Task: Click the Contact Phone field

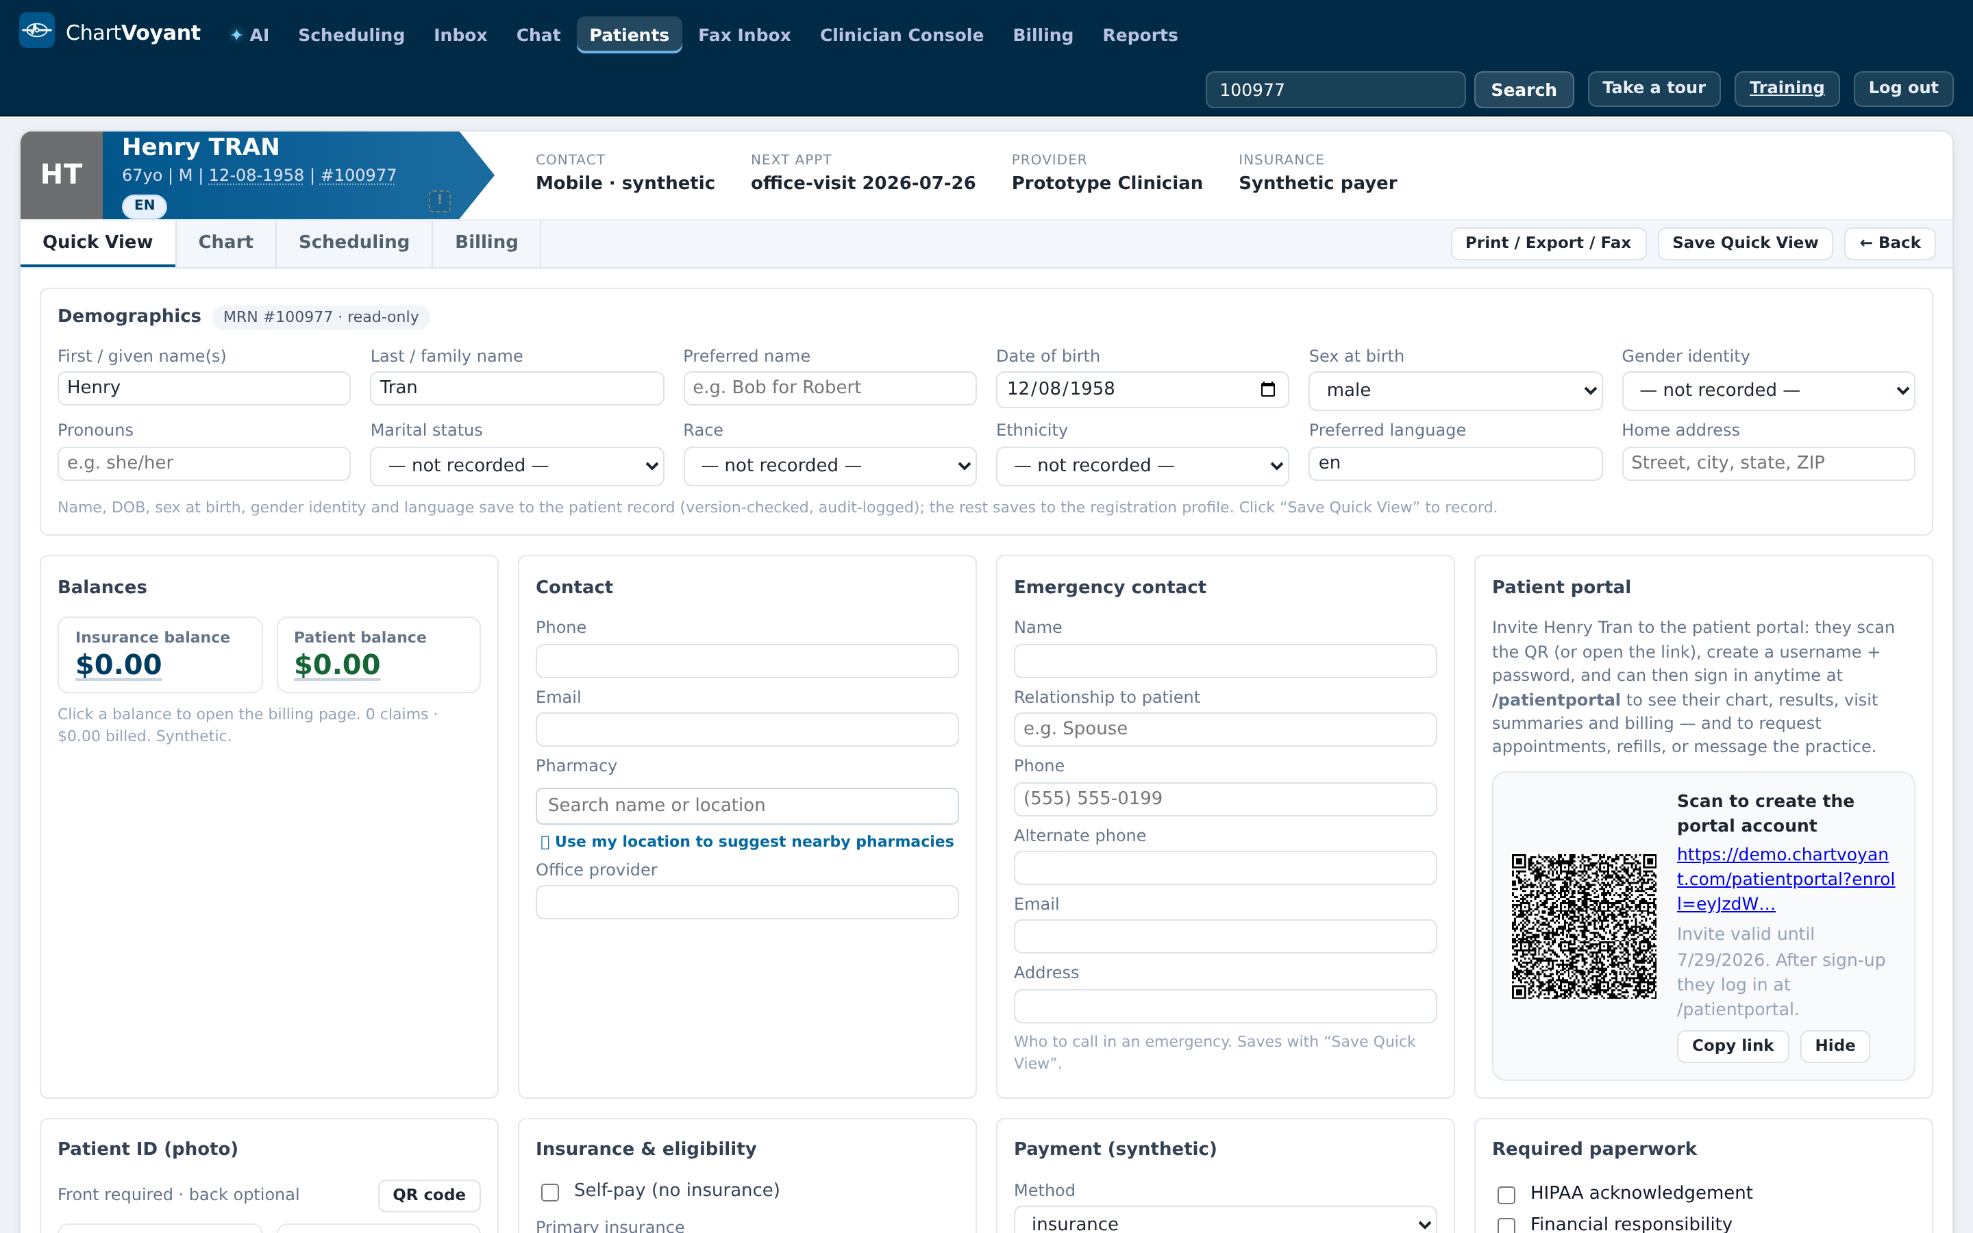Action: [747, 661]
